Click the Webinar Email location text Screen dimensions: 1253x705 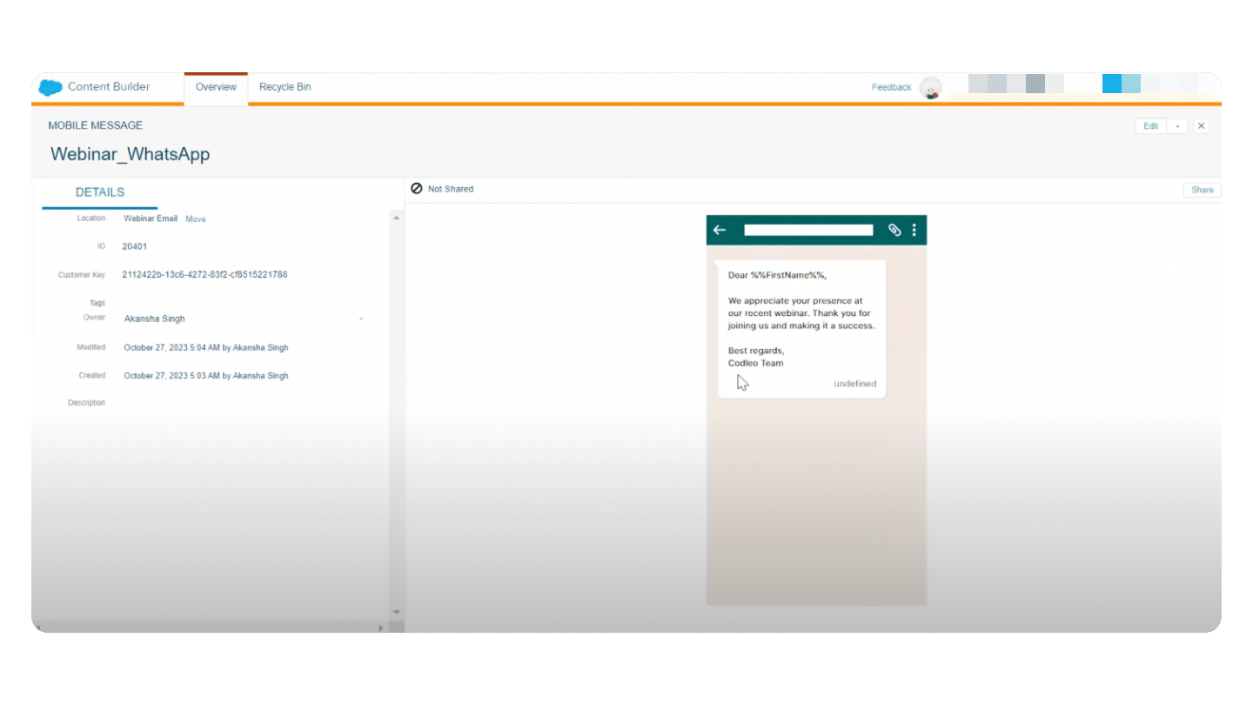tap(151, 218)
